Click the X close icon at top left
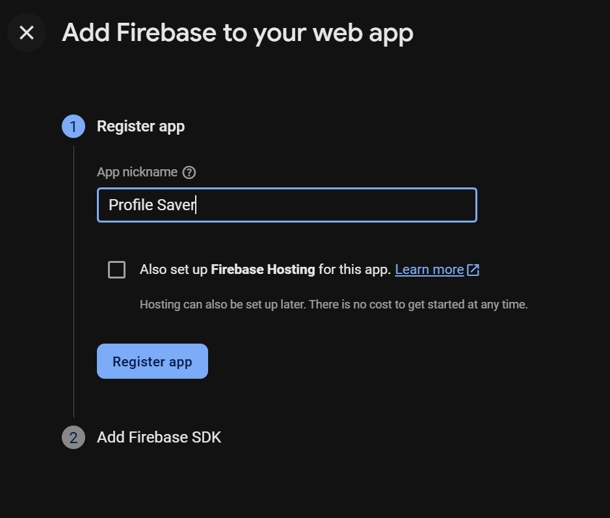Viewport: 610px width, 518px height. (26, 33)
